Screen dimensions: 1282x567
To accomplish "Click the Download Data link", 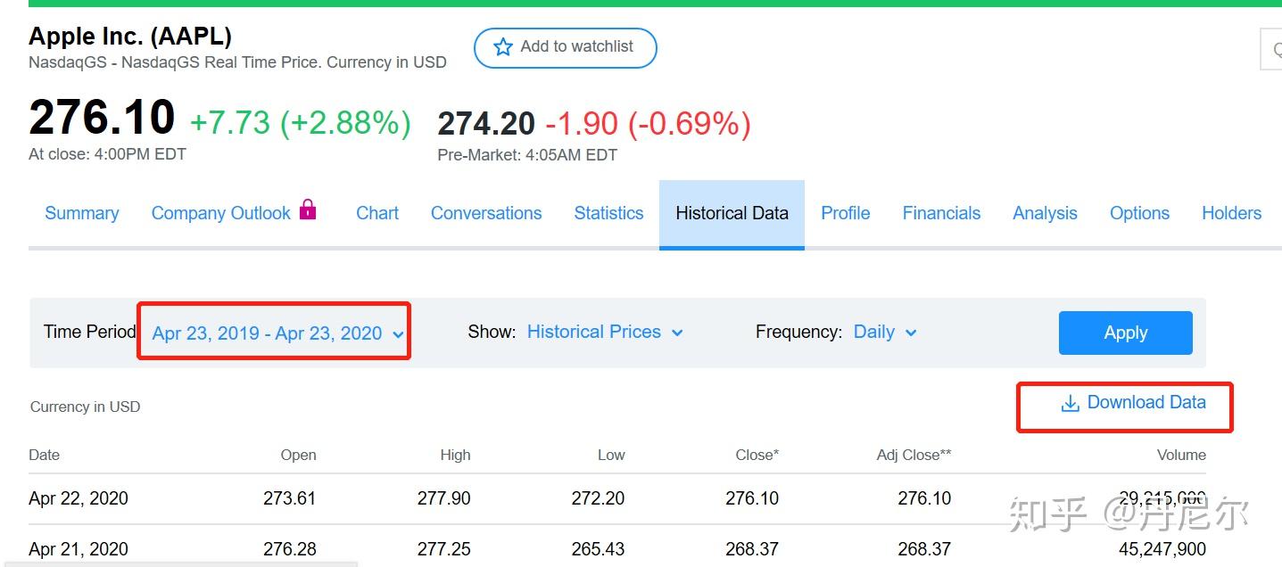I will point(1146,403).
